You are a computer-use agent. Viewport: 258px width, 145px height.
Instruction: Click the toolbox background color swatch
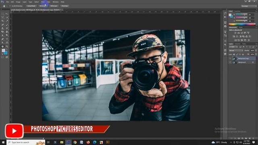click(x=6, y=53)
